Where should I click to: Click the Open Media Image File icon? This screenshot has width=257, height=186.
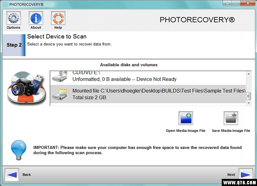[186, 118]
